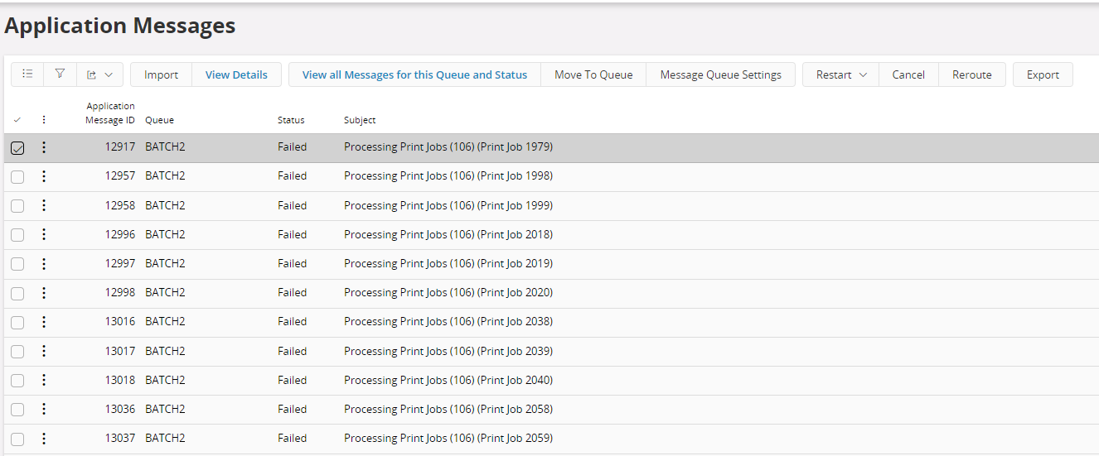Click the share/export output icon
This screenshot has width=1099, height=456.
pyautogui.click(x=92, y=74)
